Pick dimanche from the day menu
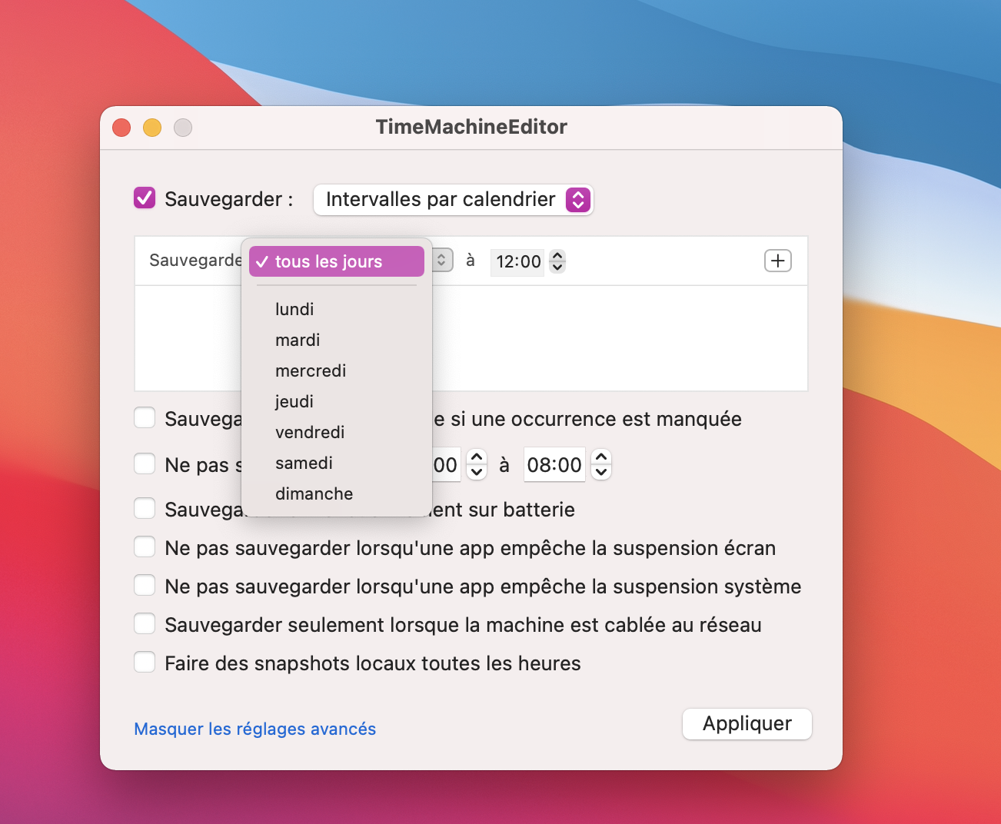This screenshot has width=1001, height=824. pyautogui.click(x=314, y=493)
